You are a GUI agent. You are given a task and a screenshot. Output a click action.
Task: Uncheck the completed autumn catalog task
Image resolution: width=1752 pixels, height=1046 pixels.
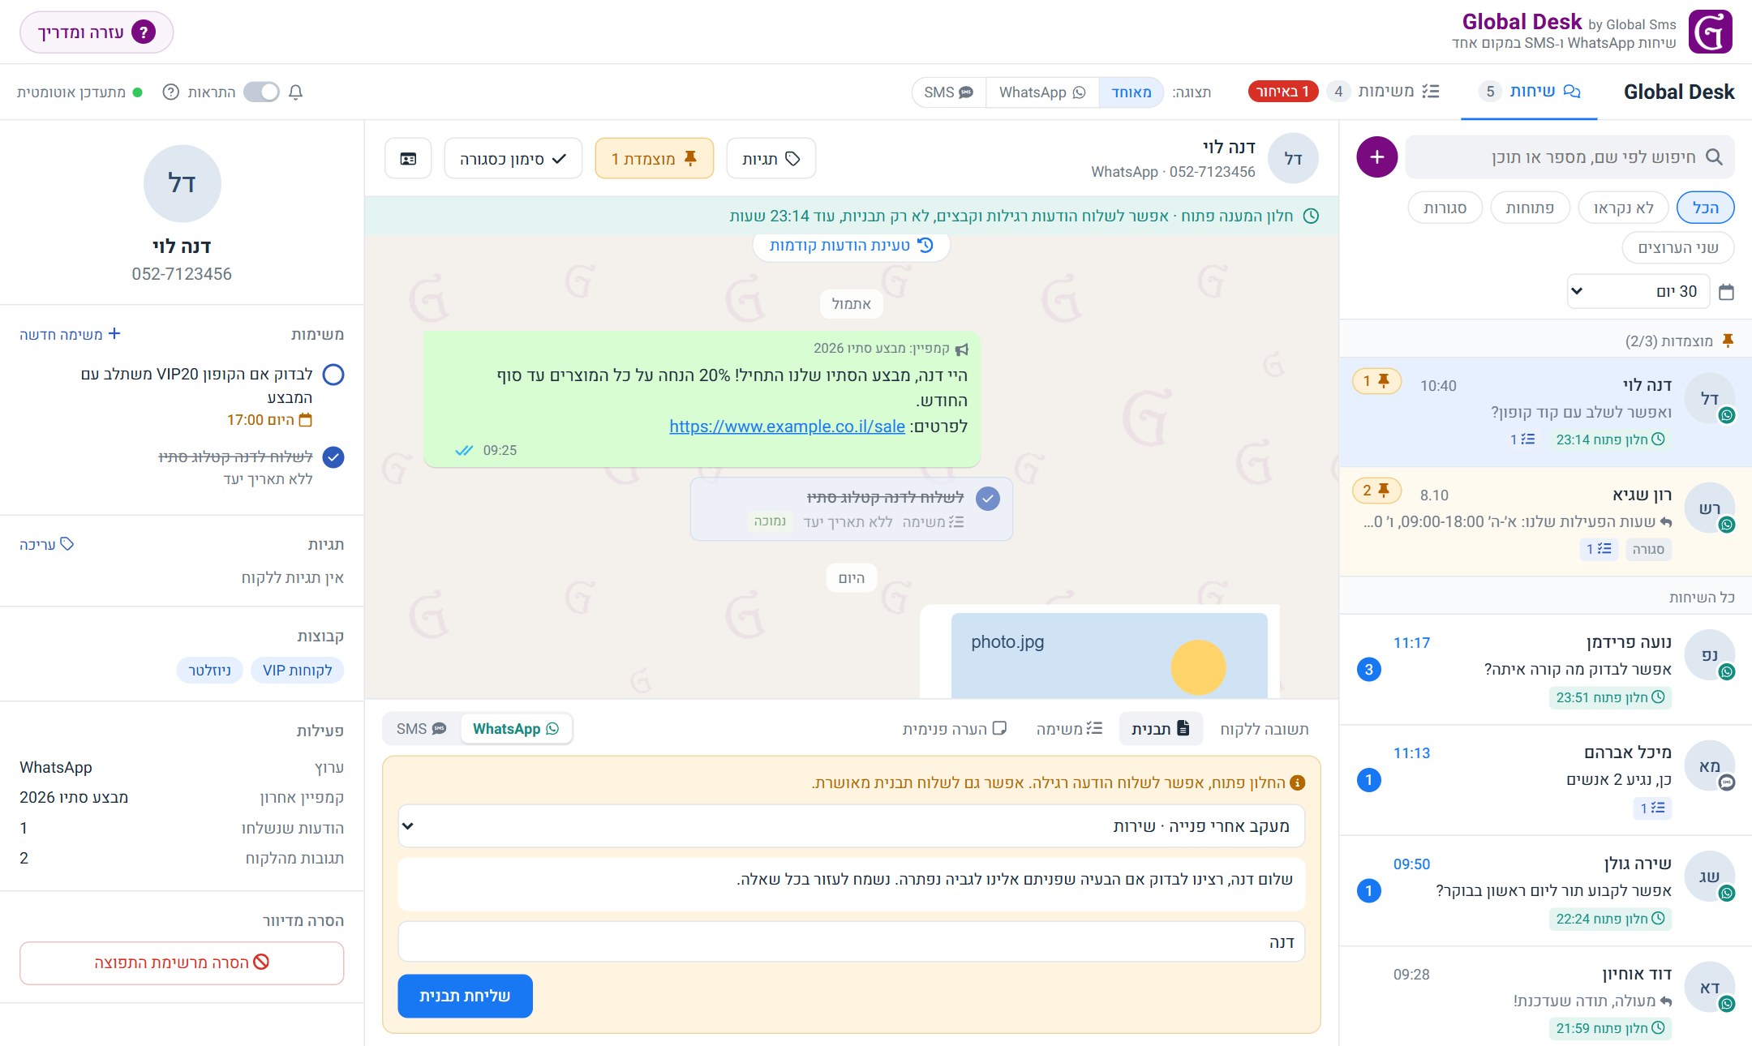[x=333, y=457]
